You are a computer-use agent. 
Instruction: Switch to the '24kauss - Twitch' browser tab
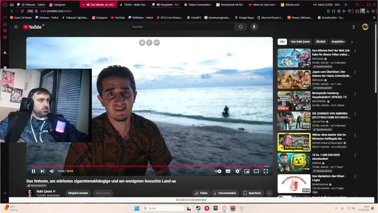[x=31, y=5]
